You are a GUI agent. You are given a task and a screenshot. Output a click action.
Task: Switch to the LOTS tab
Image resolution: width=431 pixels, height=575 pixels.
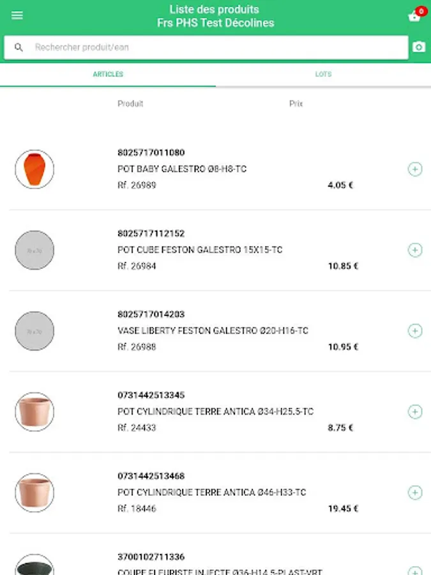point(323,75)
